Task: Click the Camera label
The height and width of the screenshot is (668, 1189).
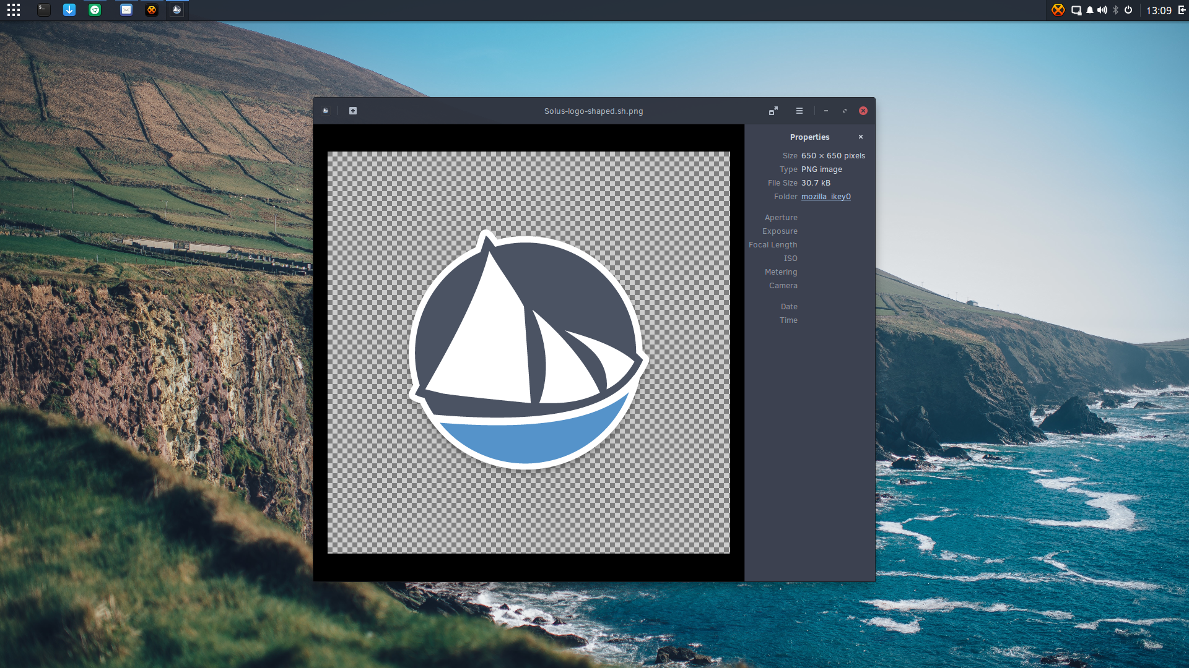Action: tap(783, 286)
